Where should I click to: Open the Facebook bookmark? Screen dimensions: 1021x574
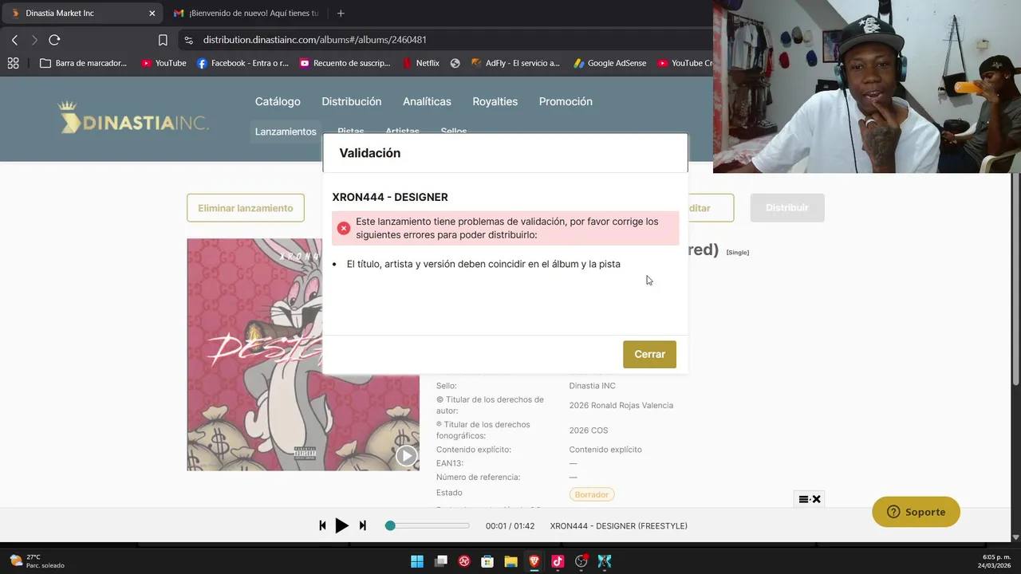pos(242,63)
